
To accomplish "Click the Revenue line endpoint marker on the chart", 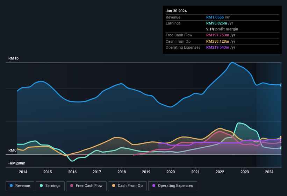I will point(281,85).
